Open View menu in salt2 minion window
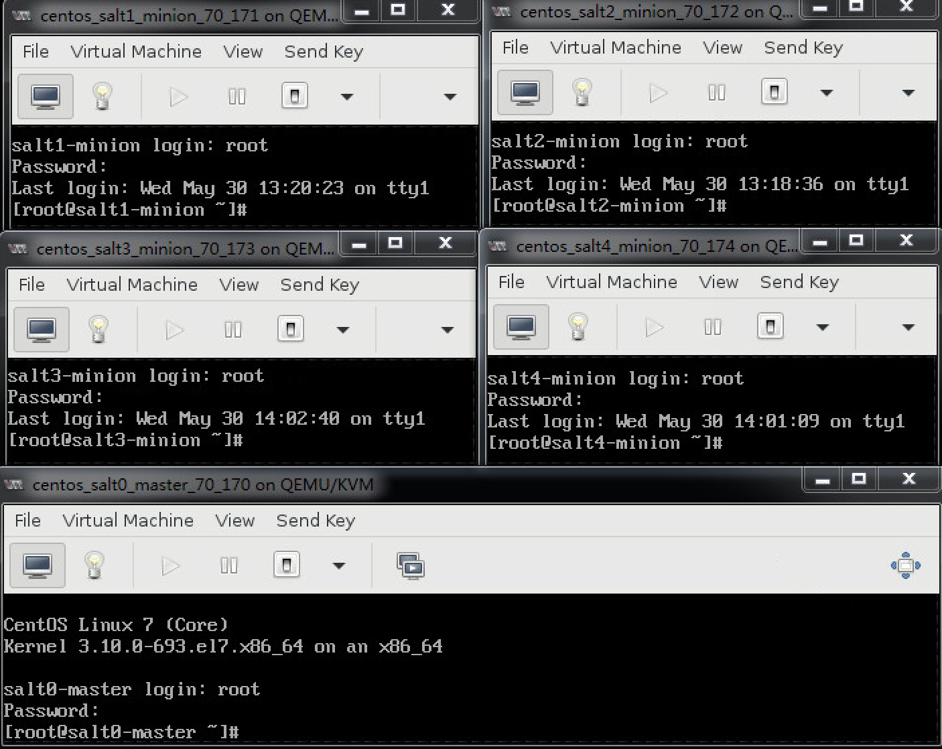Screen dimensions: 942x749 pos(723,48)
